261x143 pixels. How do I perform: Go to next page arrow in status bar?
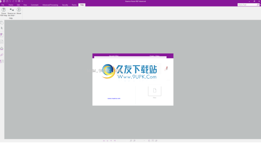[111, 141]
